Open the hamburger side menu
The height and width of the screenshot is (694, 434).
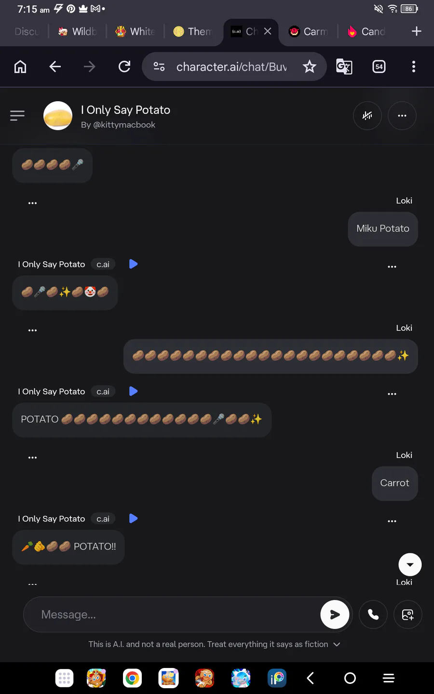pos(17,115)
